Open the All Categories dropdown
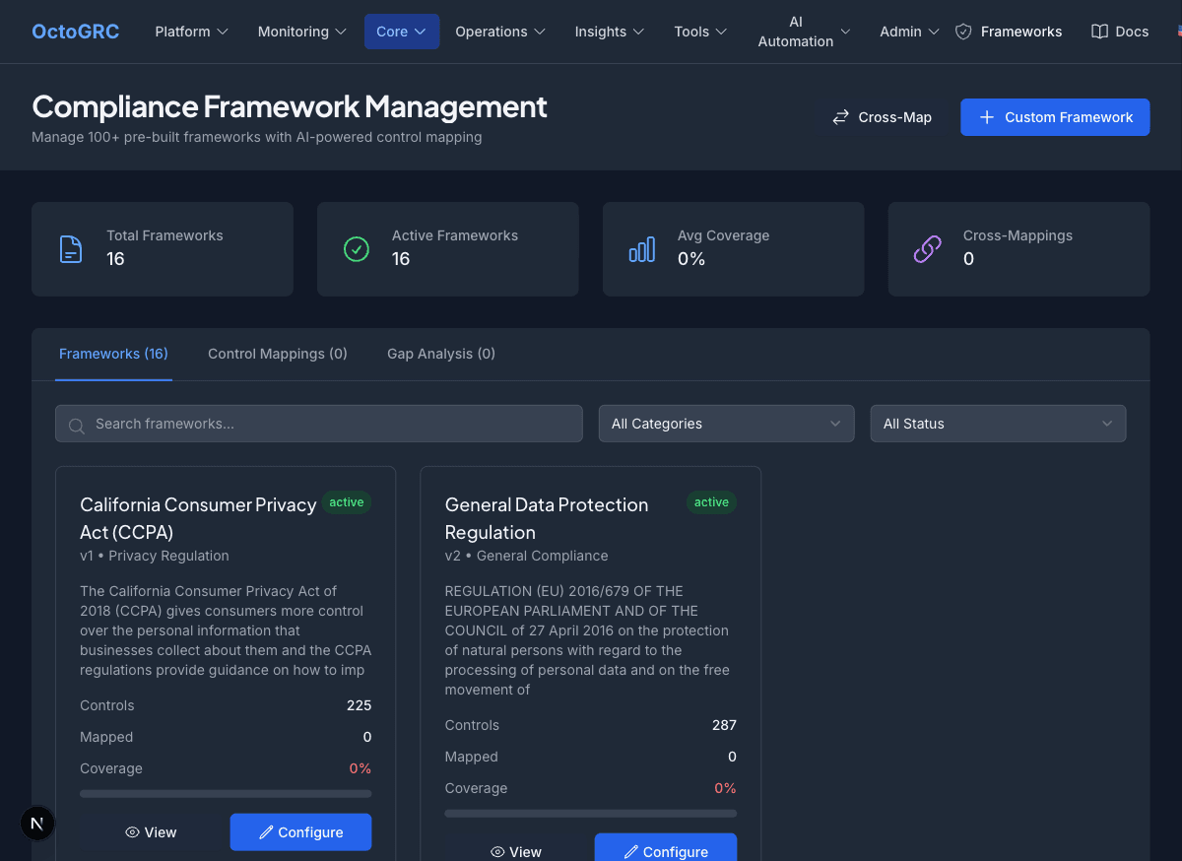 (x=727, y=424)
